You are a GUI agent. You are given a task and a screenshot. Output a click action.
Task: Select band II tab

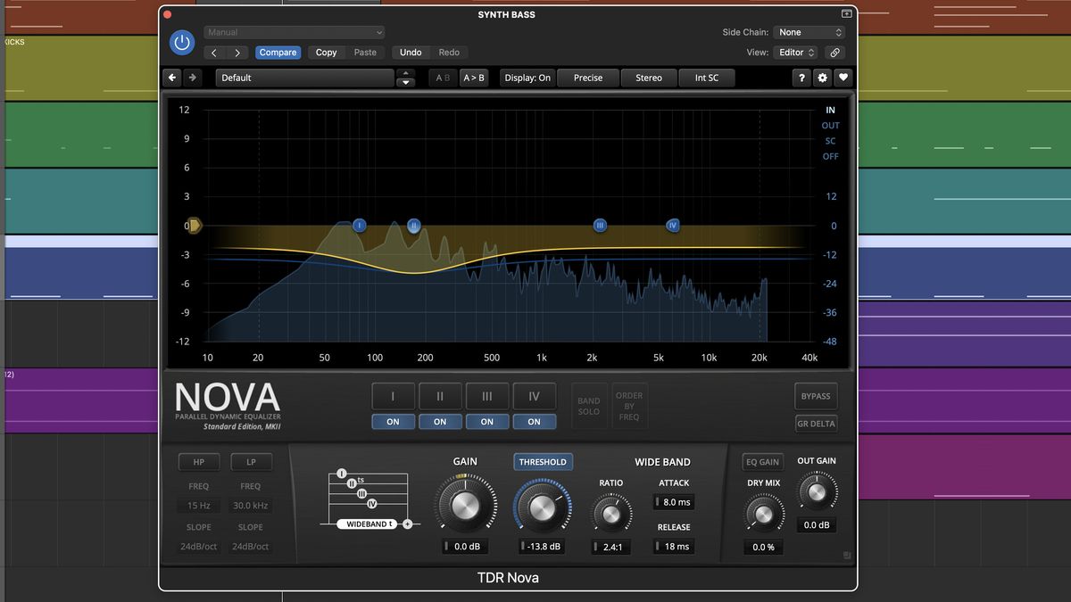pyautogui.click(x=440, y=396)
